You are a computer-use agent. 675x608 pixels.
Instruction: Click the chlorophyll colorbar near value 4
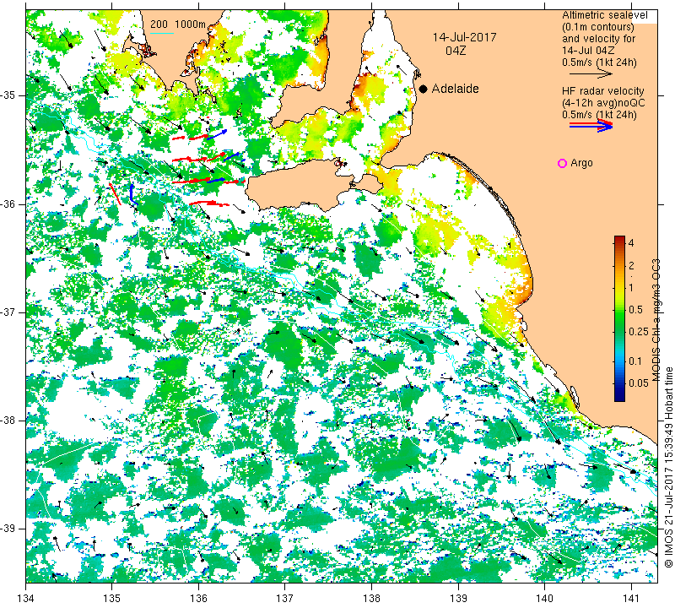pyautogui.click(x=619, y=242)
